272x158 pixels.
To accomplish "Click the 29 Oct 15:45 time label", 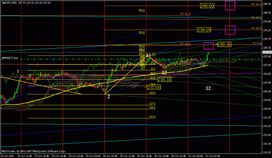I will tap(42, 156).
